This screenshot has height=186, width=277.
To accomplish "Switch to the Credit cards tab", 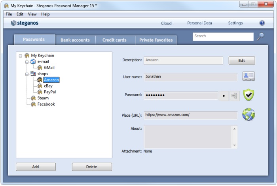I will click(114, 40).
